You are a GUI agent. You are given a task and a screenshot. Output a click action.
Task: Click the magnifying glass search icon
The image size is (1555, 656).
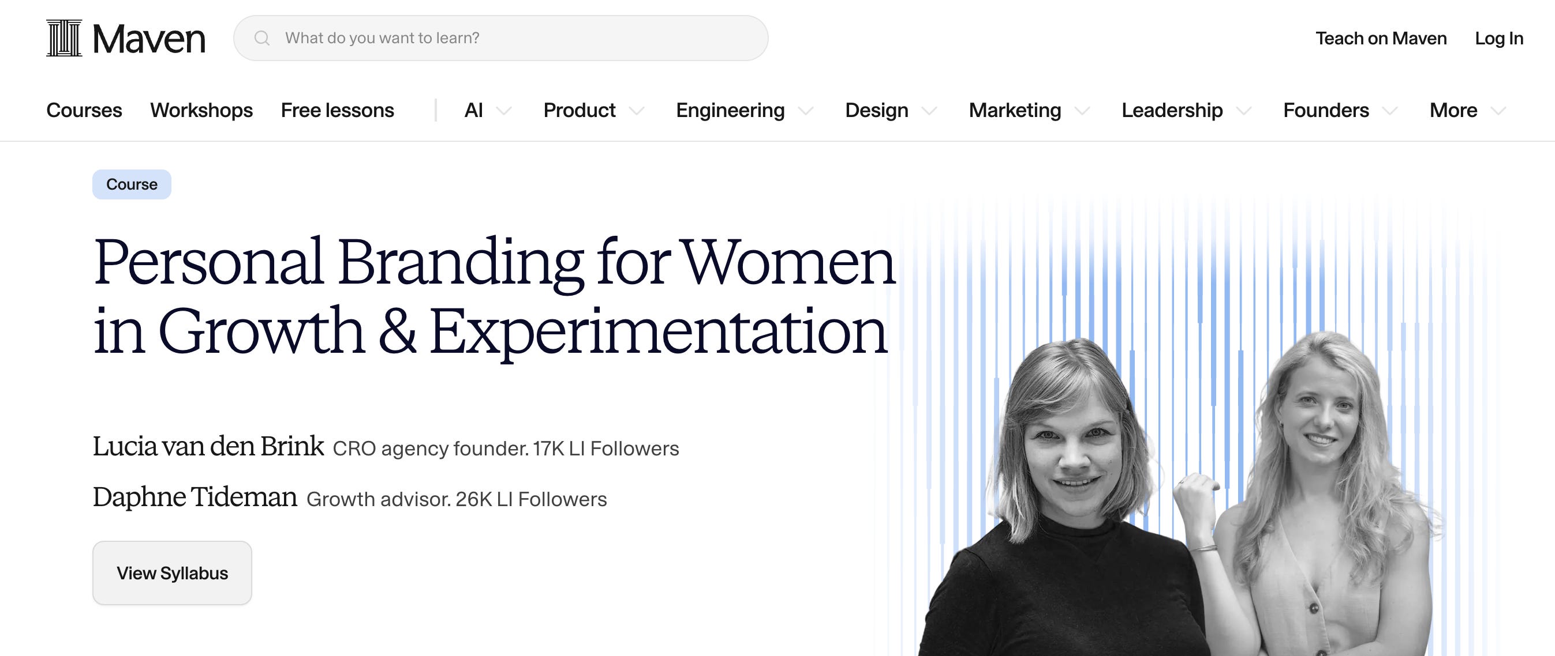pos(262,38)
